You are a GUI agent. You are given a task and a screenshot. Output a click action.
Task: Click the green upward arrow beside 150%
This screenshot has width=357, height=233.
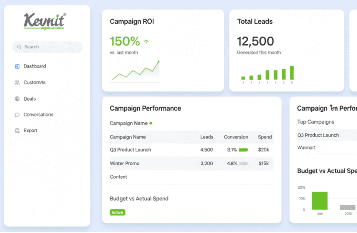[x=146, y=41]
